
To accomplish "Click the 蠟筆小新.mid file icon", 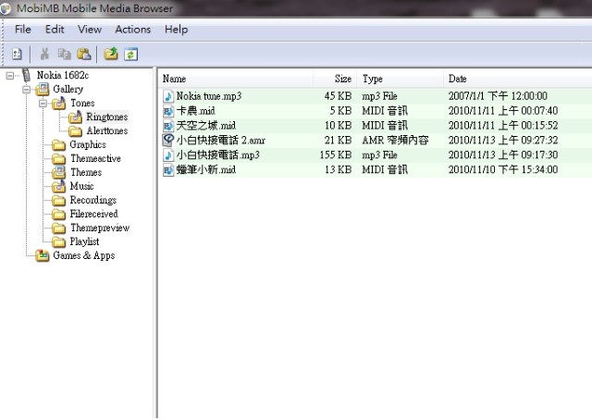I will point(168,169).
